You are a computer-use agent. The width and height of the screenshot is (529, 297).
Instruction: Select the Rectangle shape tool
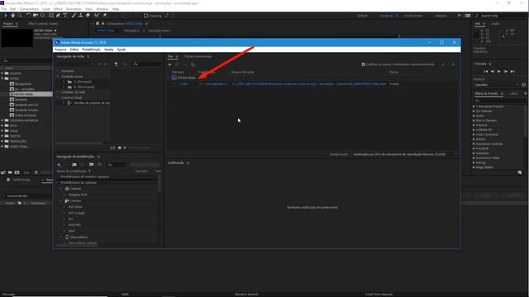51,16
